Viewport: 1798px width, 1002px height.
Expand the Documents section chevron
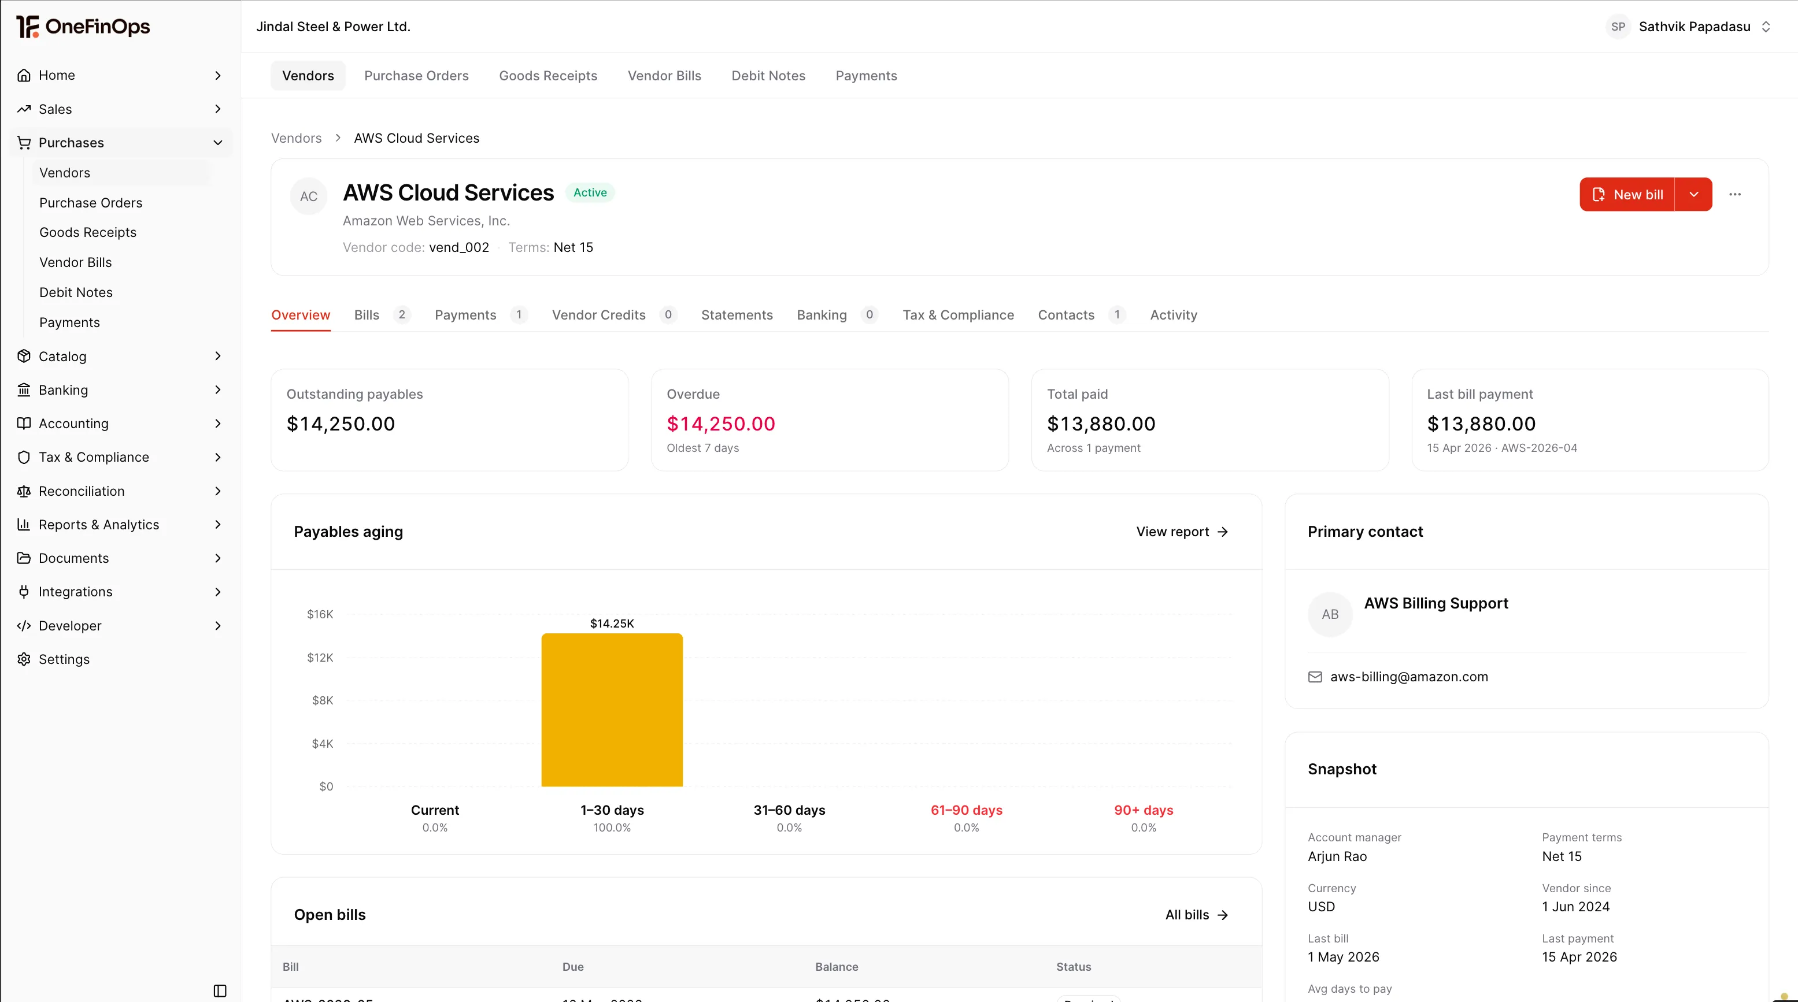click(x=218, y=558)
